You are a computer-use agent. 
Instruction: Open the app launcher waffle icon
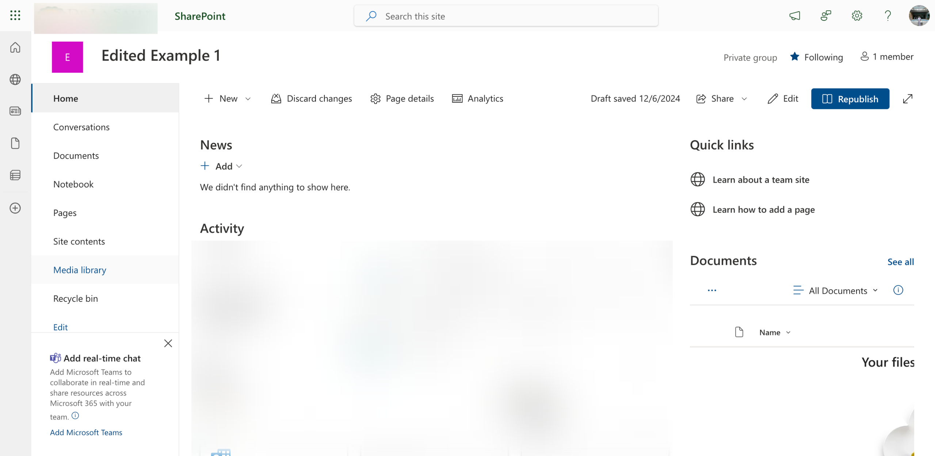pos(15,15)
